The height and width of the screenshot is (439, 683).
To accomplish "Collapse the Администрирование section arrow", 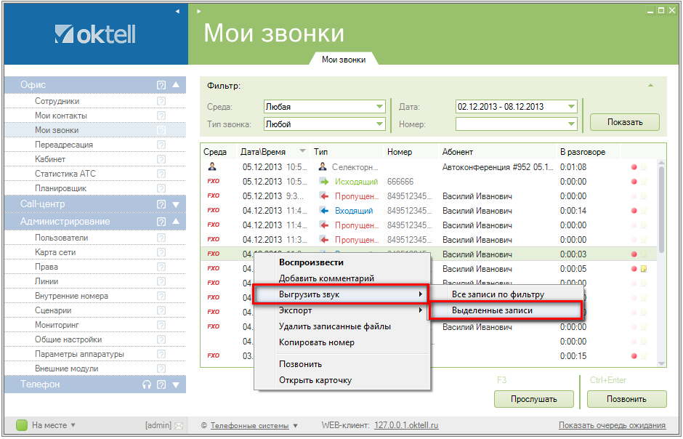I will point(175,222).
